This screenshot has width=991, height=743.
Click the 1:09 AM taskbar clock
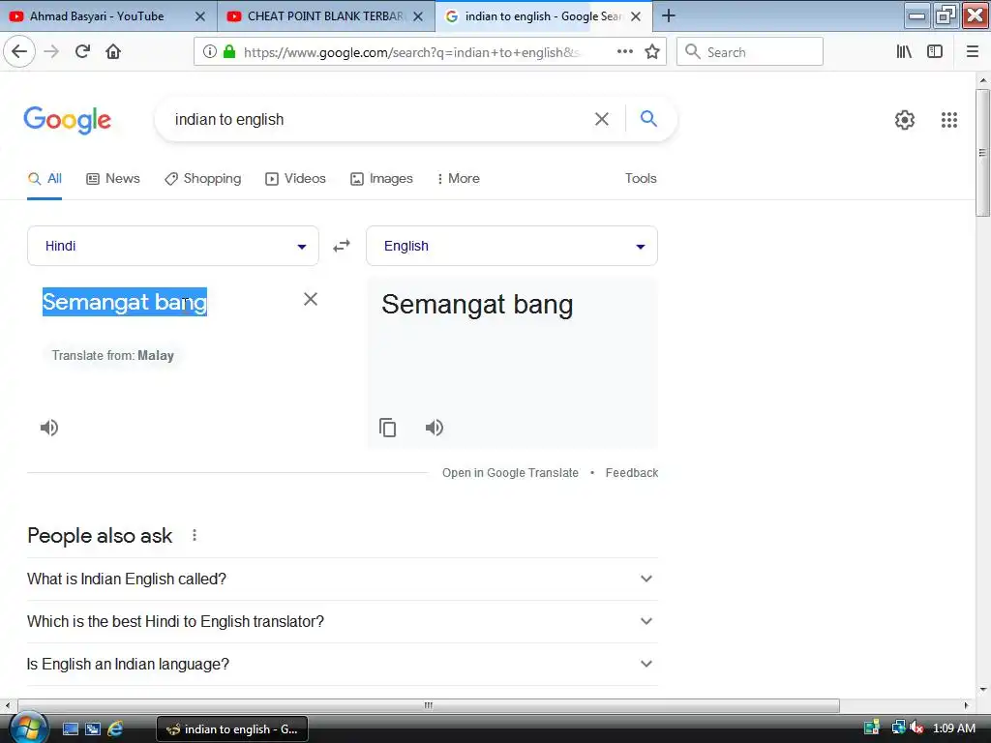pyautogui.click(x=953, y=728)
